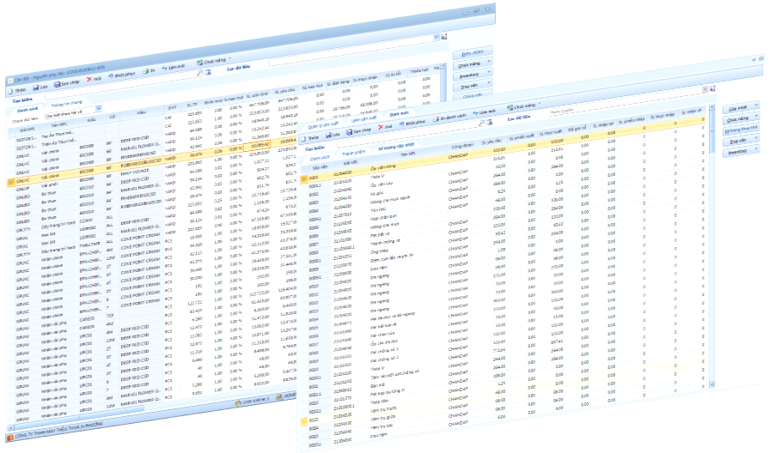Click small icon at right of back window address bar
Screen dimensions: 775x453
coord(444,37)
